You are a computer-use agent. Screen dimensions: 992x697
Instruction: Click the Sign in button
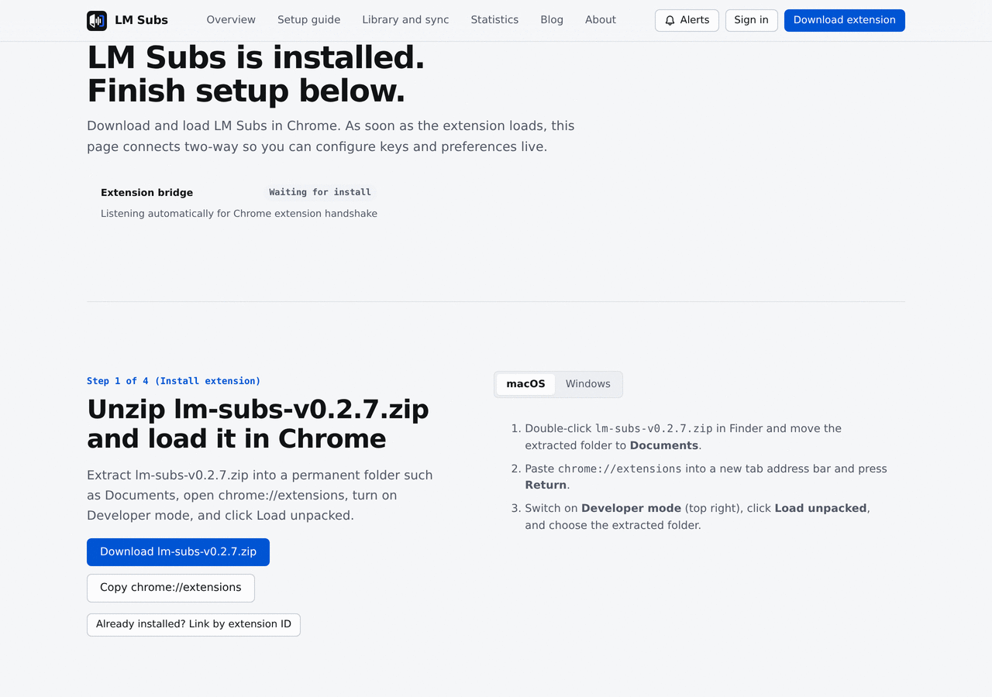click(752, 21)
